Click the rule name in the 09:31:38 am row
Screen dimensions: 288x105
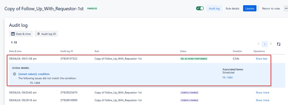point(118,59)
